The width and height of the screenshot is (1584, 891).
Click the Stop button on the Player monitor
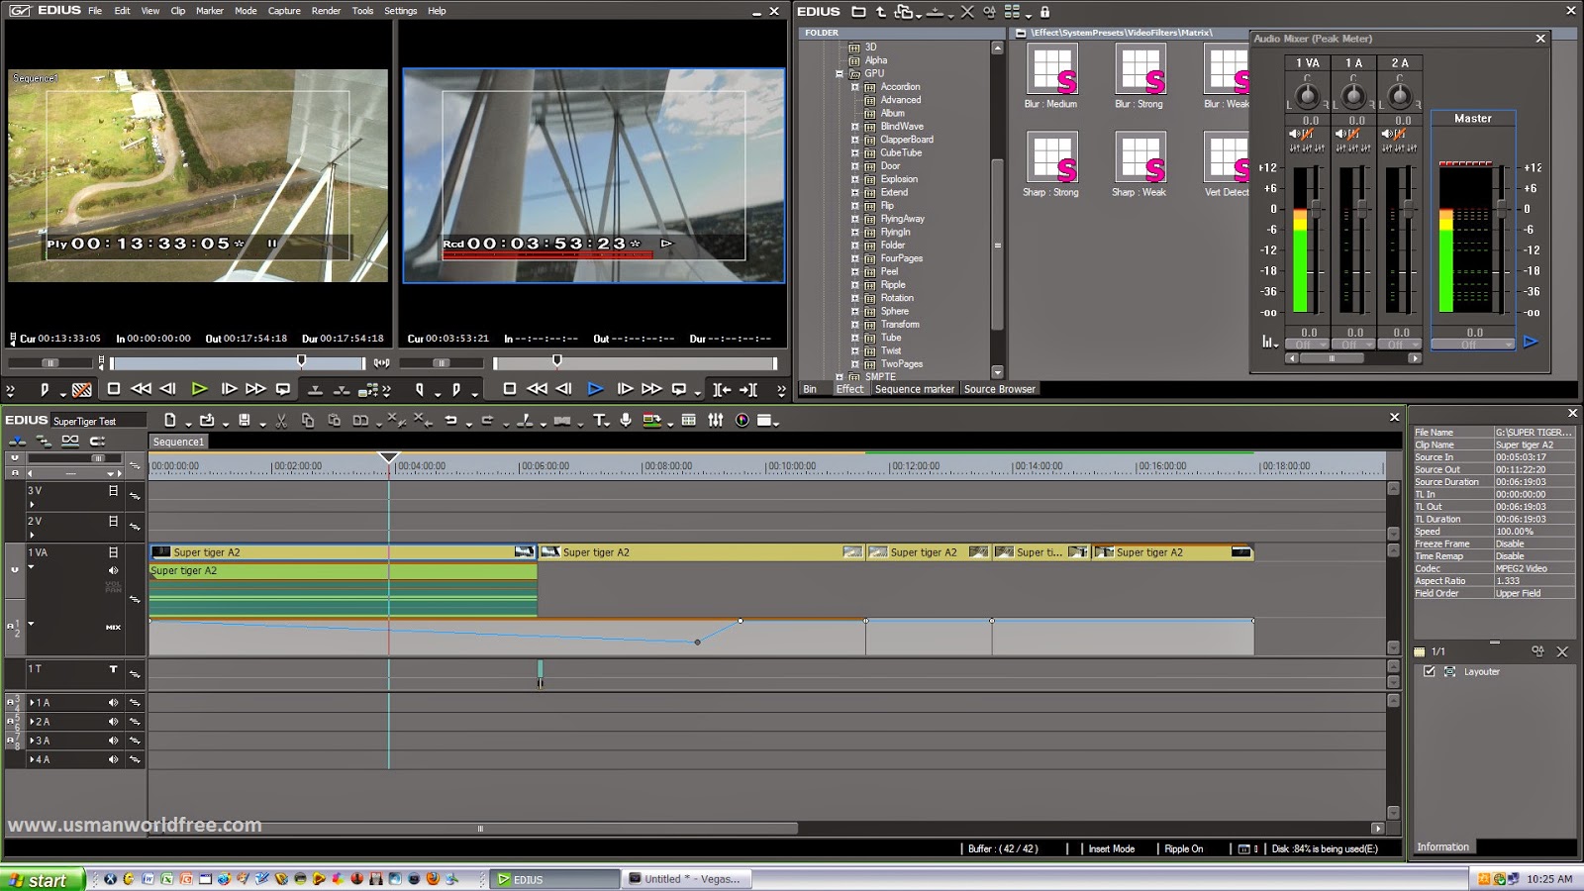coord(114,389)
